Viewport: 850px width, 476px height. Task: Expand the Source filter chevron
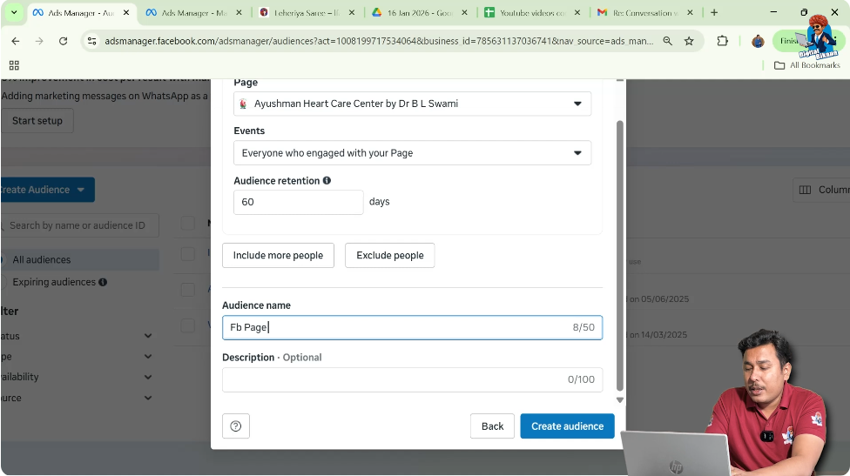point(148,398)
